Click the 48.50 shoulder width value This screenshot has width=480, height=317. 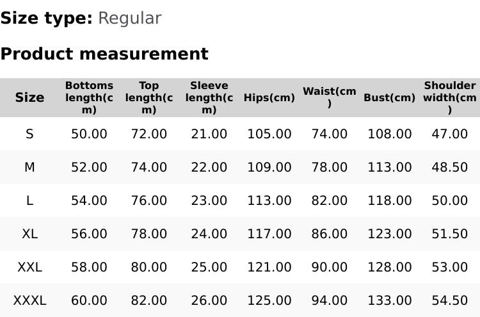click(x=449, y=167)
